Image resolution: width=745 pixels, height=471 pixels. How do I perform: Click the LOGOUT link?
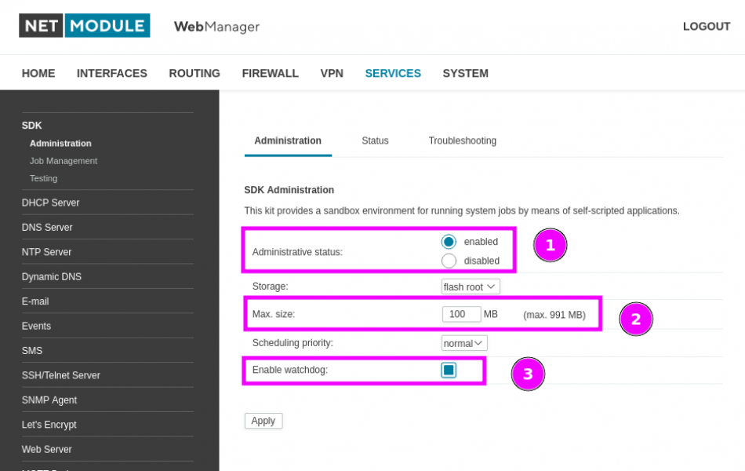point(706,27)
